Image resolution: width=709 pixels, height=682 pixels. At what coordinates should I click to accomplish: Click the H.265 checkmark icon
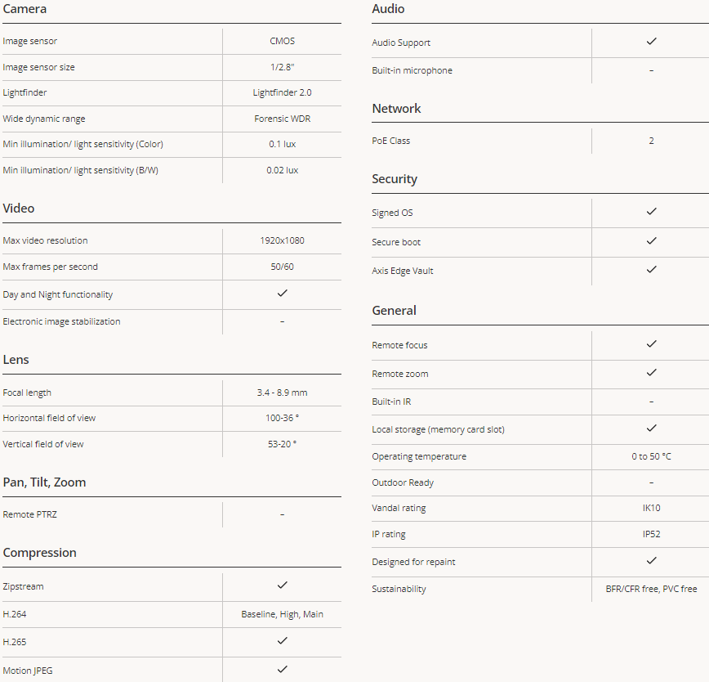282,640
